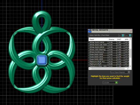Click the table's scroll right arrow
The width and height of the screenshot is (140, 105).
(128, 69)
